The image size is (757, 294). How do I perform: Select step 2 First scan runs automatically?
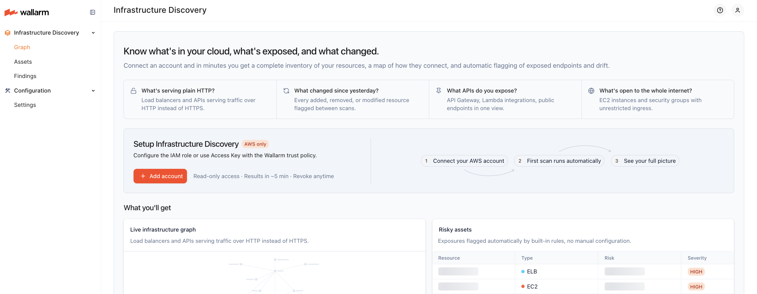pyautogui.click(x=559, y=161)
